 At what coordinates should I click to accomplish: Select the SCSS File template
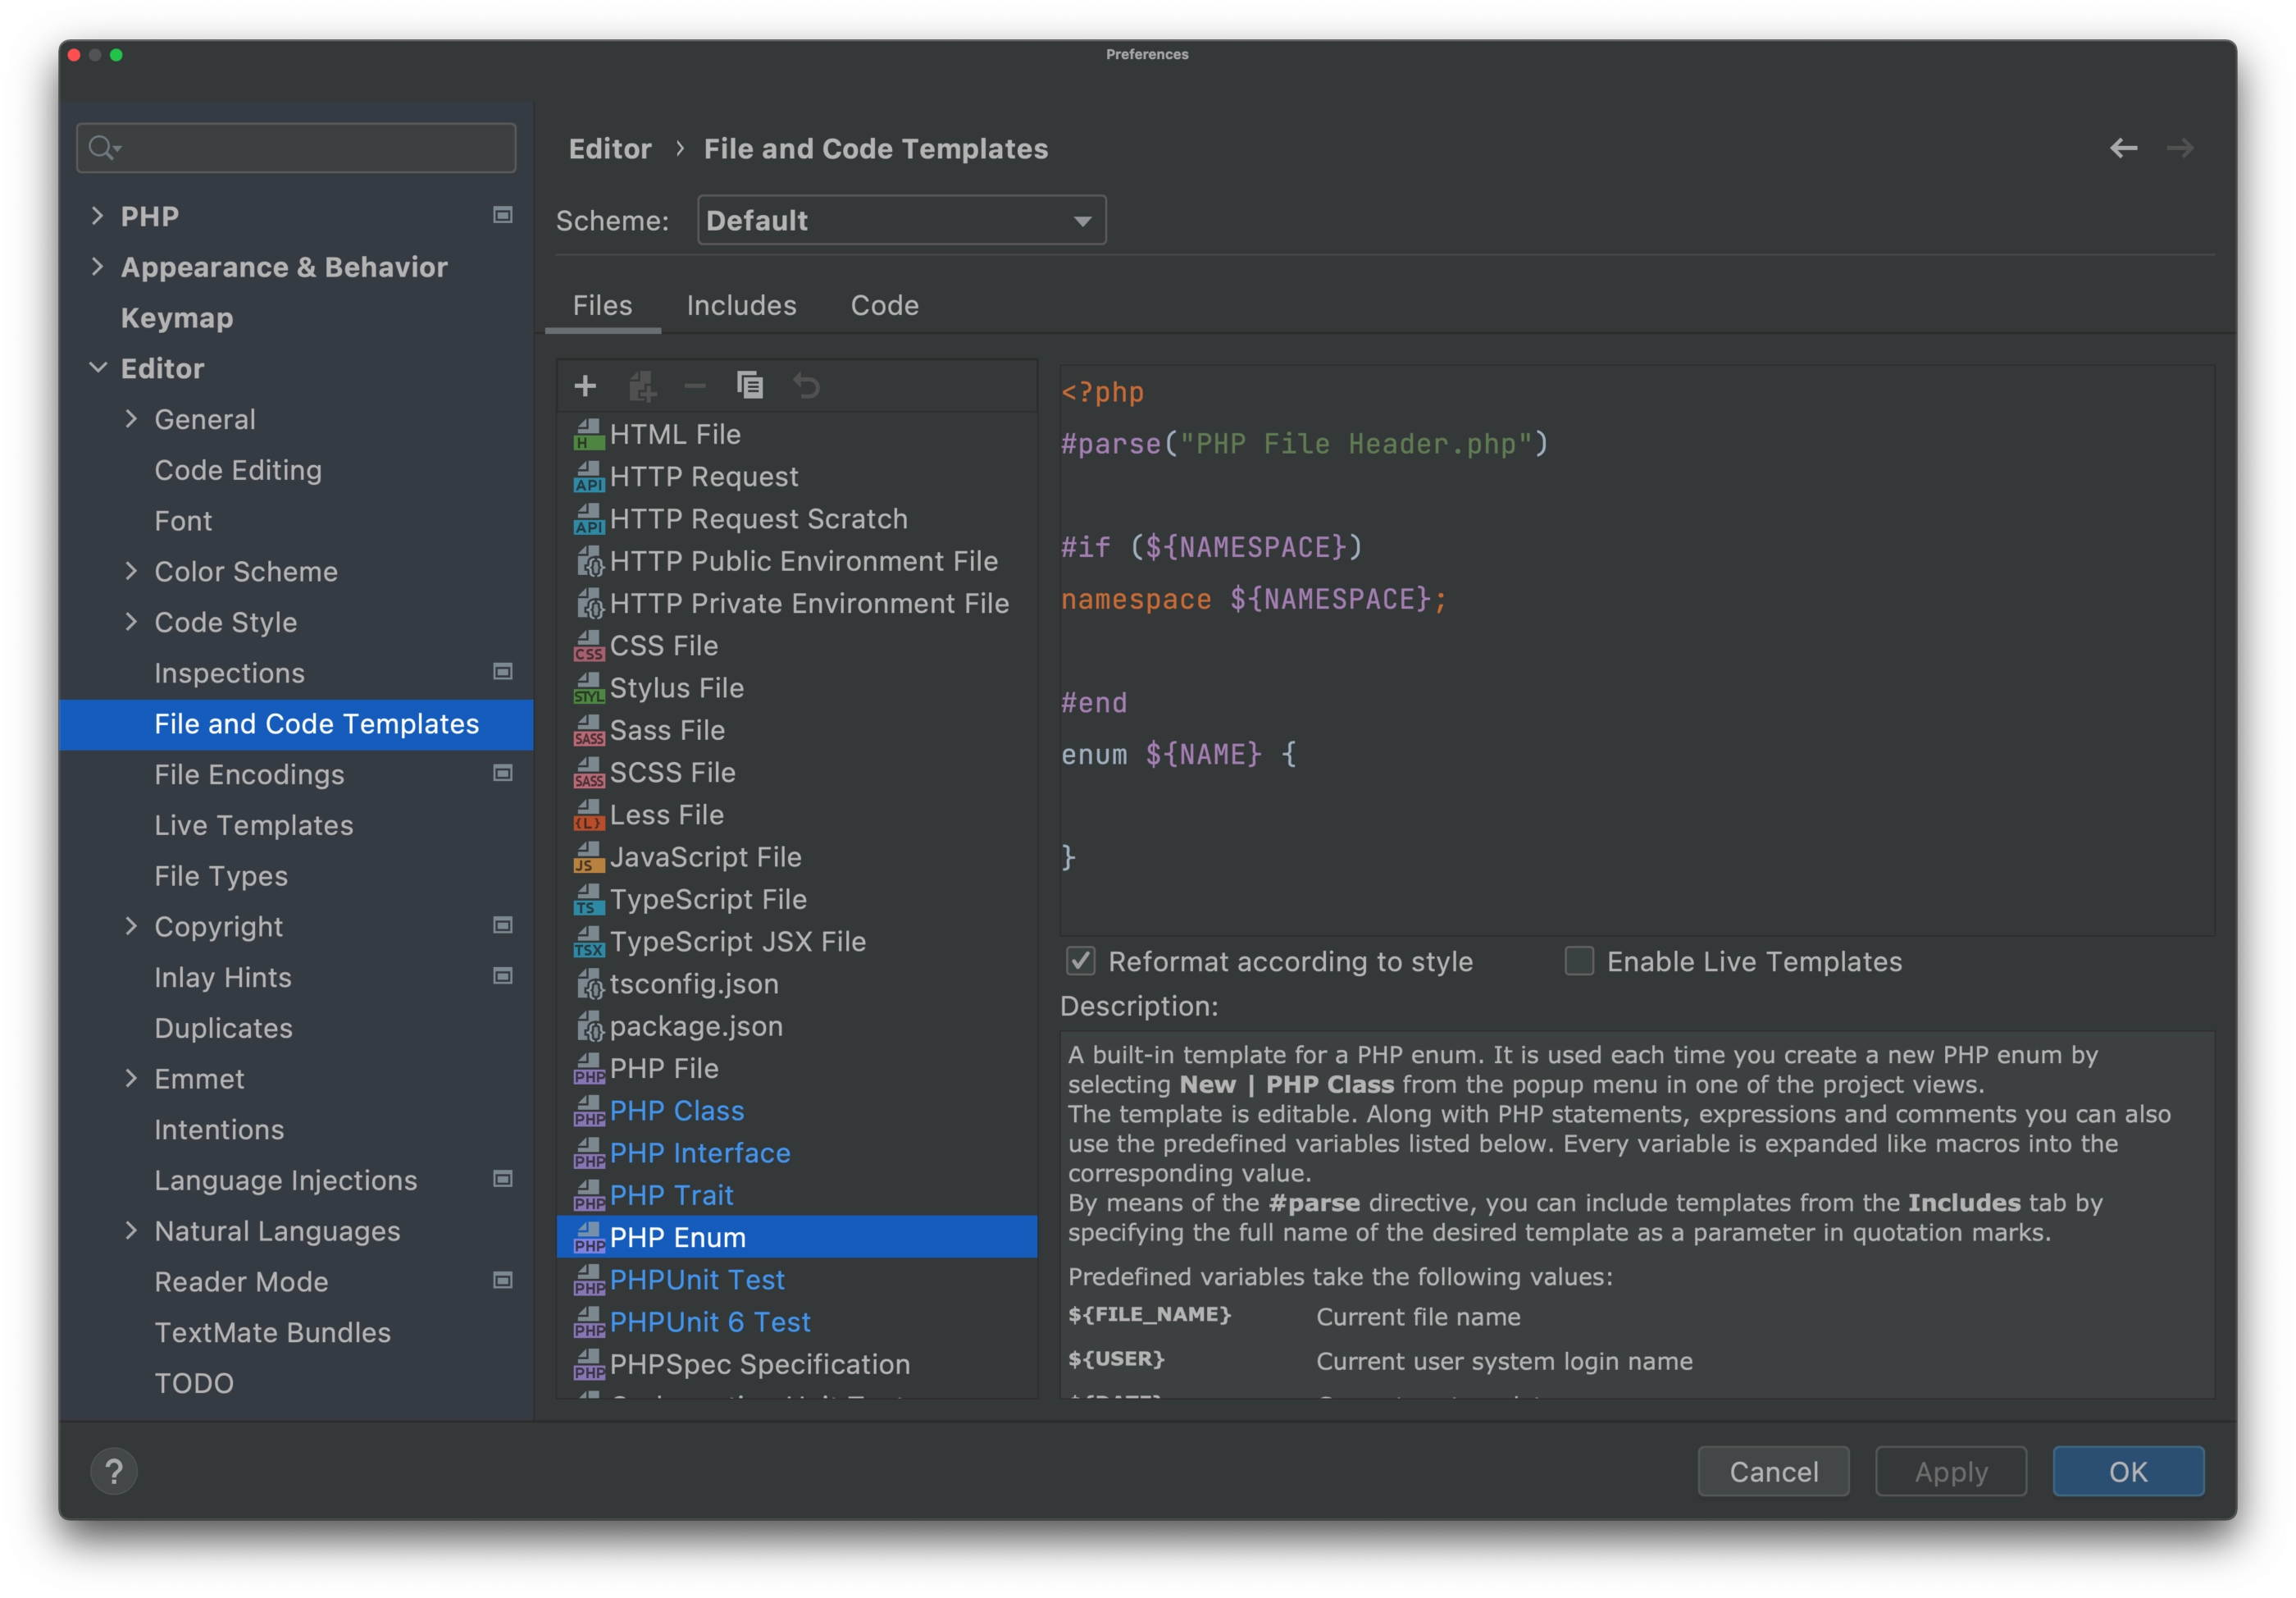797,773
